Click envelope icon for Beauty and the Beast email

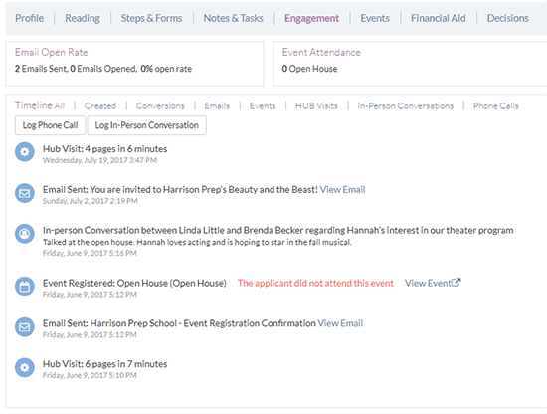pos(25,193)
